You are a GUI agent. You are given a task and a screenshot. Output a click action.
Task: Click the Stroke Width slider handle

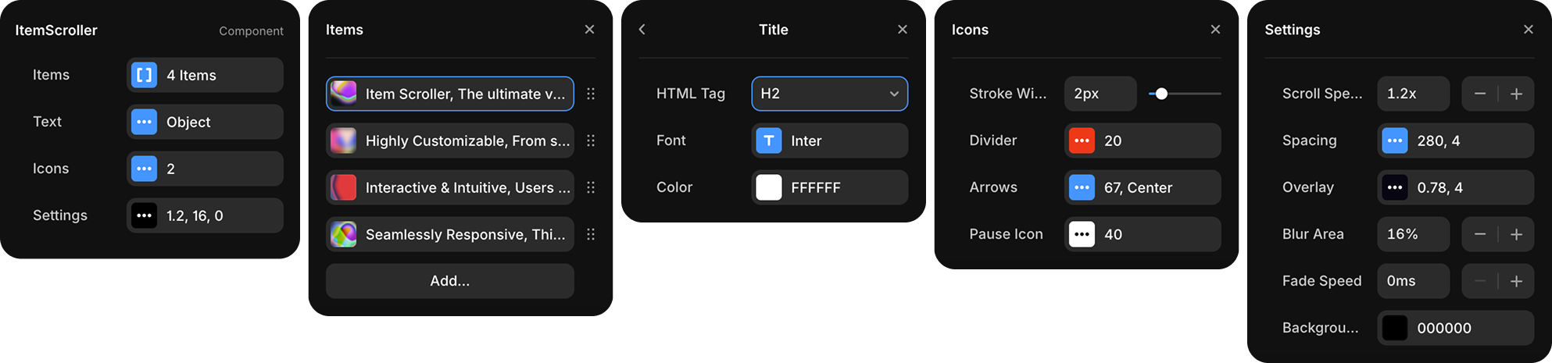[1161, 94]
